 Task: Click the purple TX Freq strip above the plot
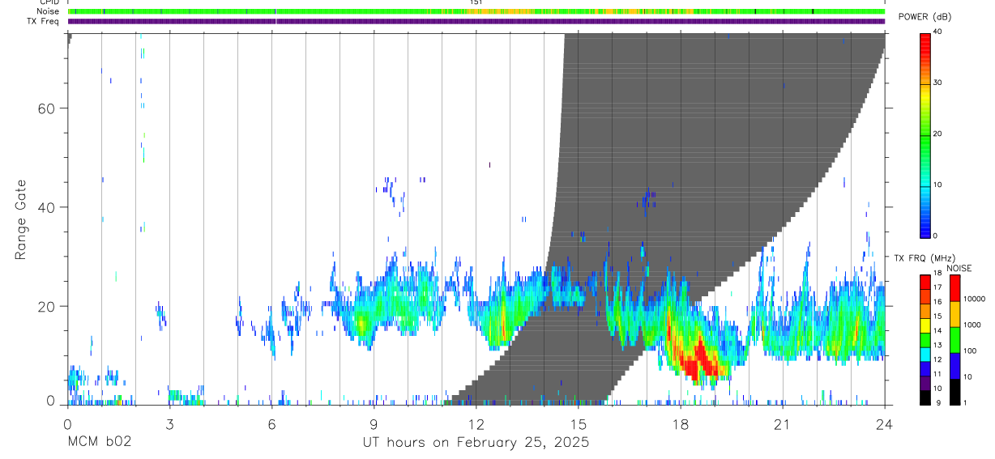(x=476, y=21)
